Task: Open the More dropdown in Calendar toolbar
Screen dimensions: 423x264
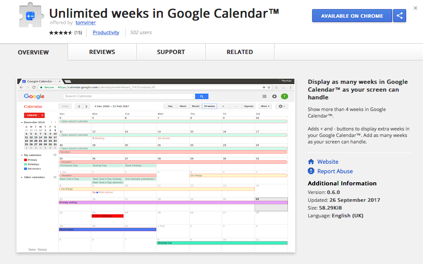Action: pyautogui.click(x=265, y=106)
